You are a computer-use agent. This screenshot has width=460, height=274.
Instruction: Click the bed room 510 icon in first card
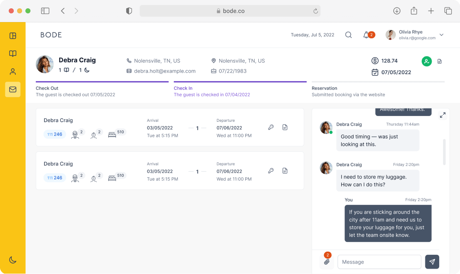(112, 135)
